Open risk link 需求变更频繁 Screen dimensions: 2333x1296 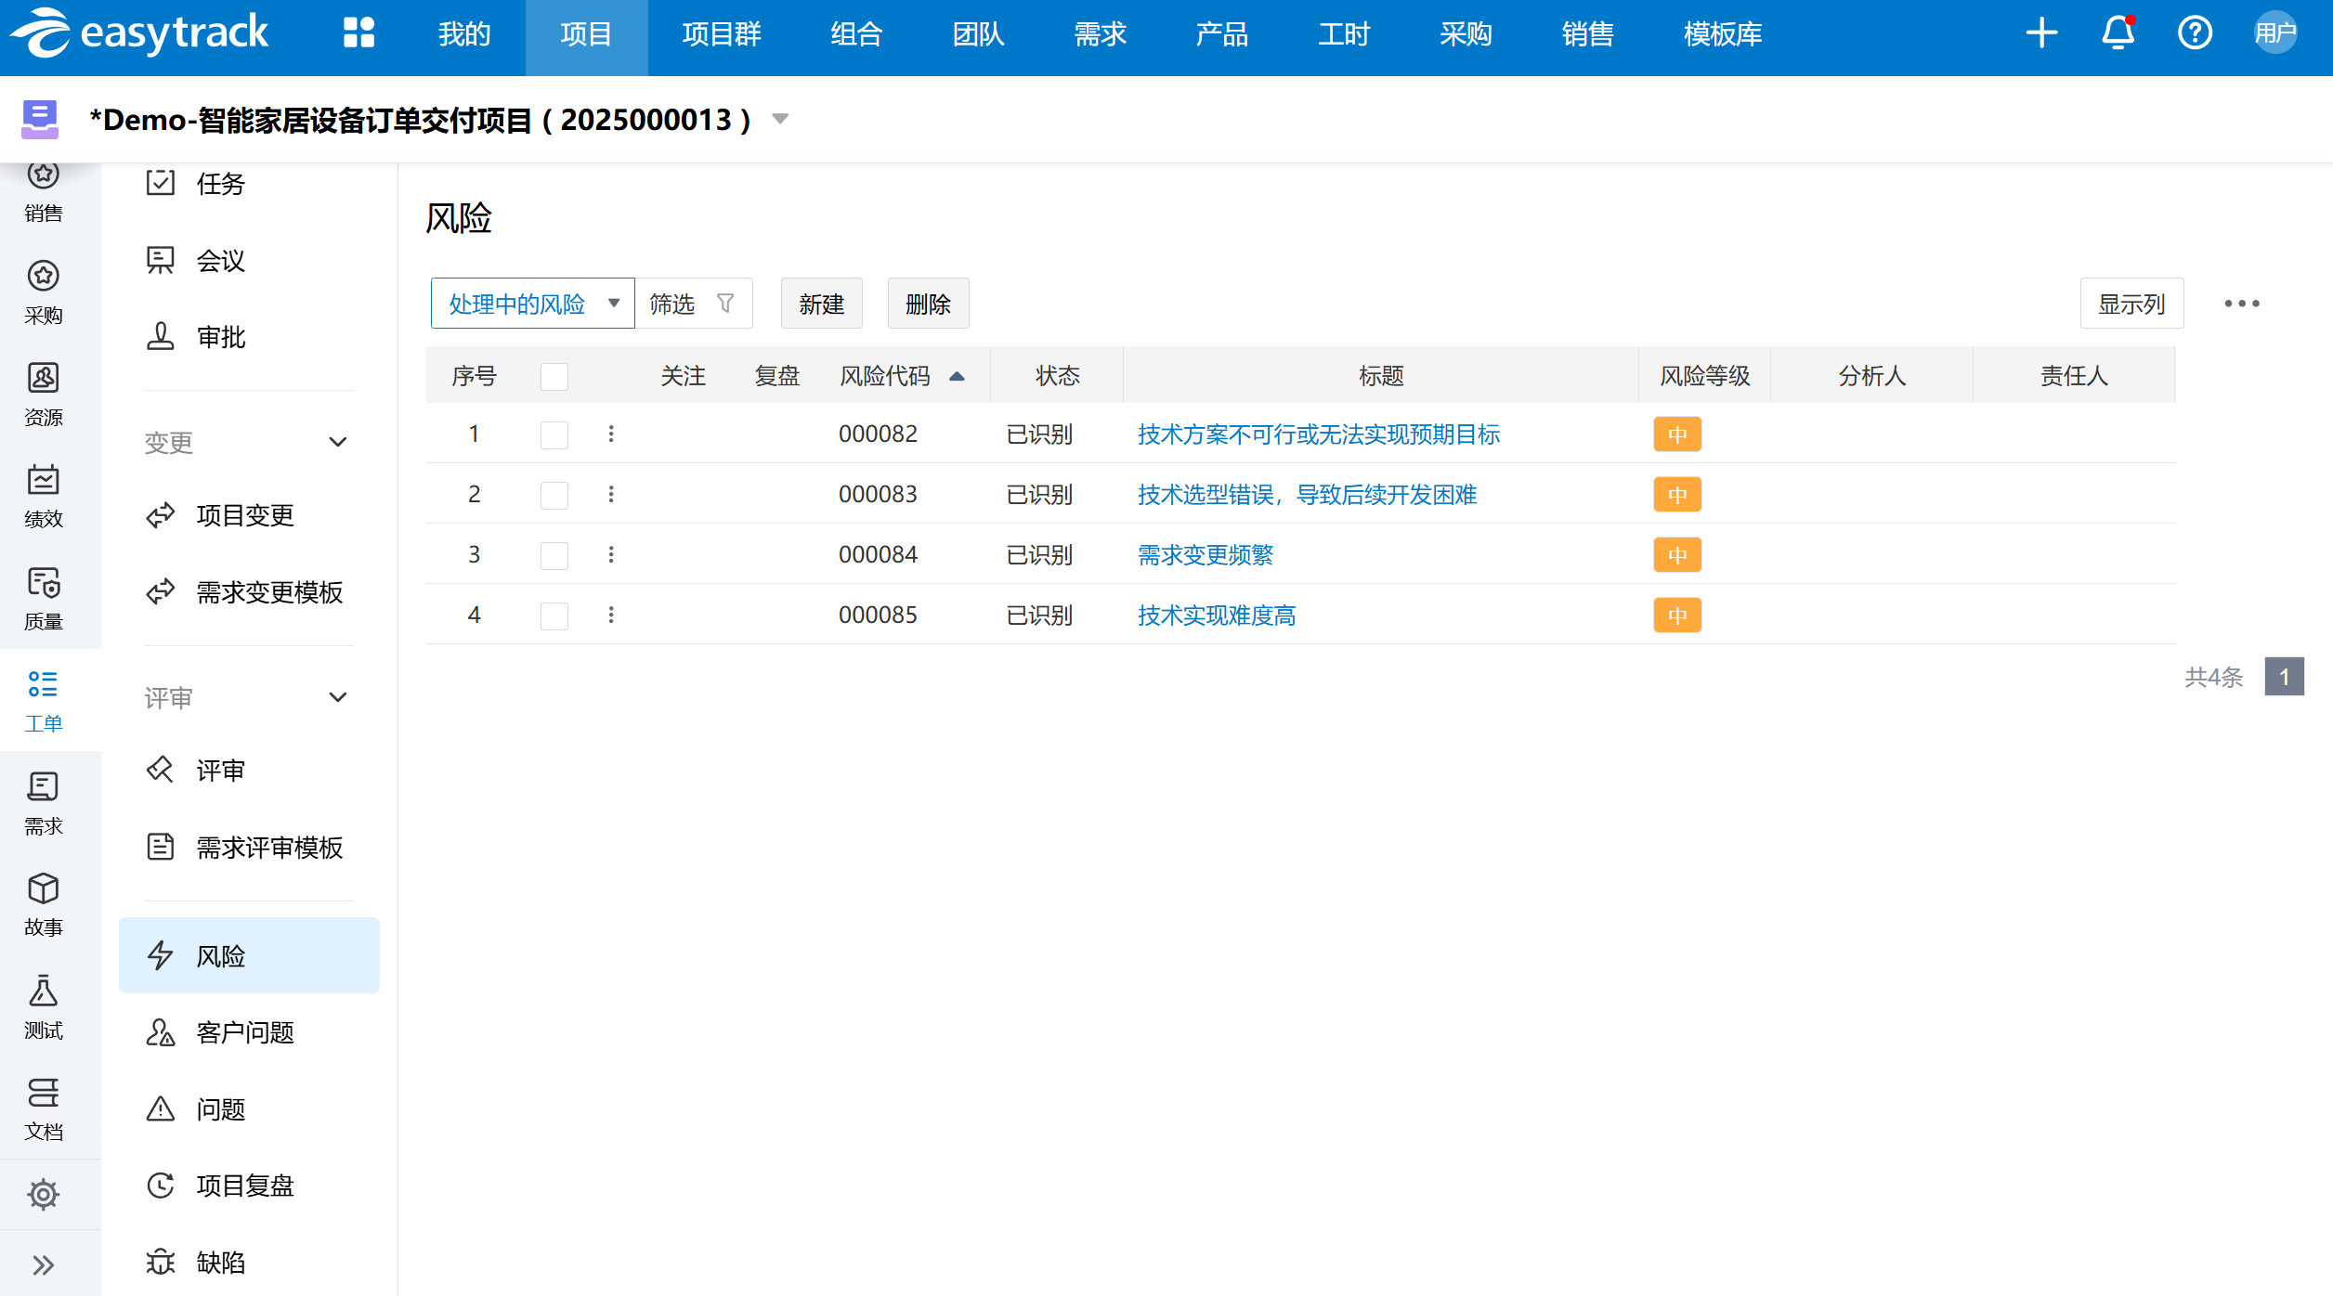pos(1206,555)
